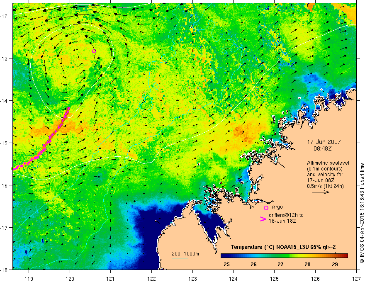Image resolution: width=365 pixels, height=282 pixels.
Task: Click the latitude label -18
Action: point(5,270)
